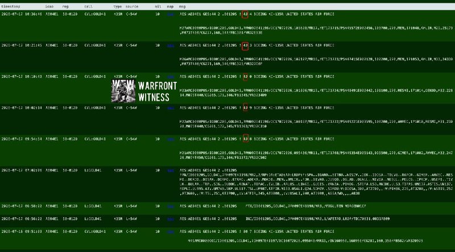The height and width of the screenshot is (252, 455).
Task: Open map link for 10:21:45 entry
Action: tap(171, 46)
